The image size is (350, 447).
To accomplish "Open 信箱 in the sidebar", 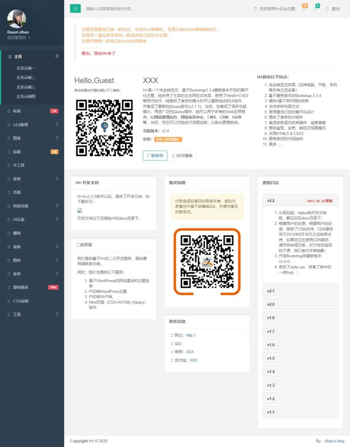I will pyautogui.click(x=32, y=152).
